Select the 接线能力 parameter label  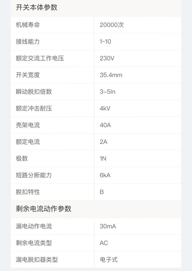(x=28, y=41)
